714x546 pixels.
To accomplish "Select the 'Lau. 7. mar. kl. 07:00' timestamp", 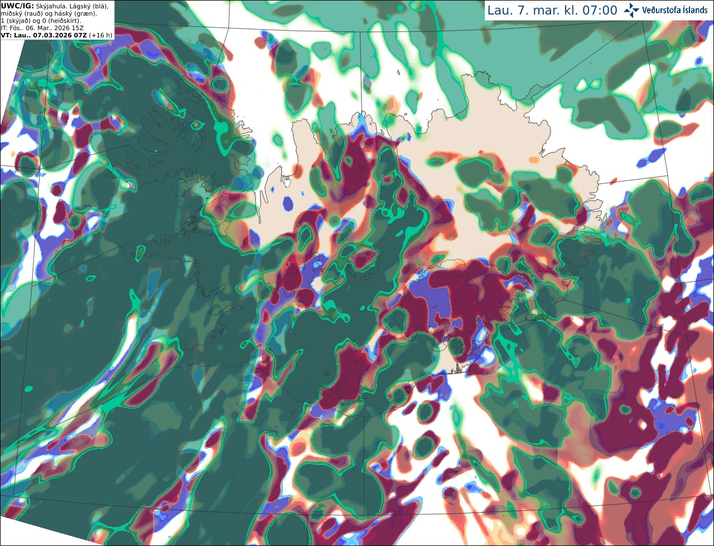I will pyautogui.click(x=552, y=10).
